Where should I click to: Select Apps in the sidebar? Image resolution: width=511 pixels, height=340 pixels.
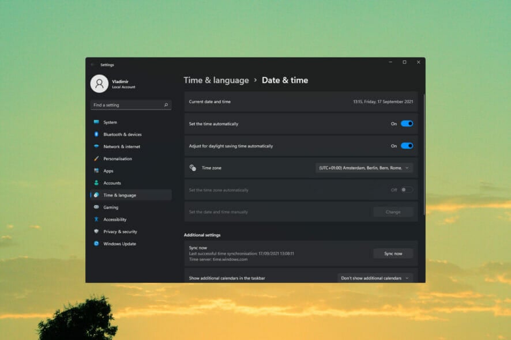tap(131, 171)
